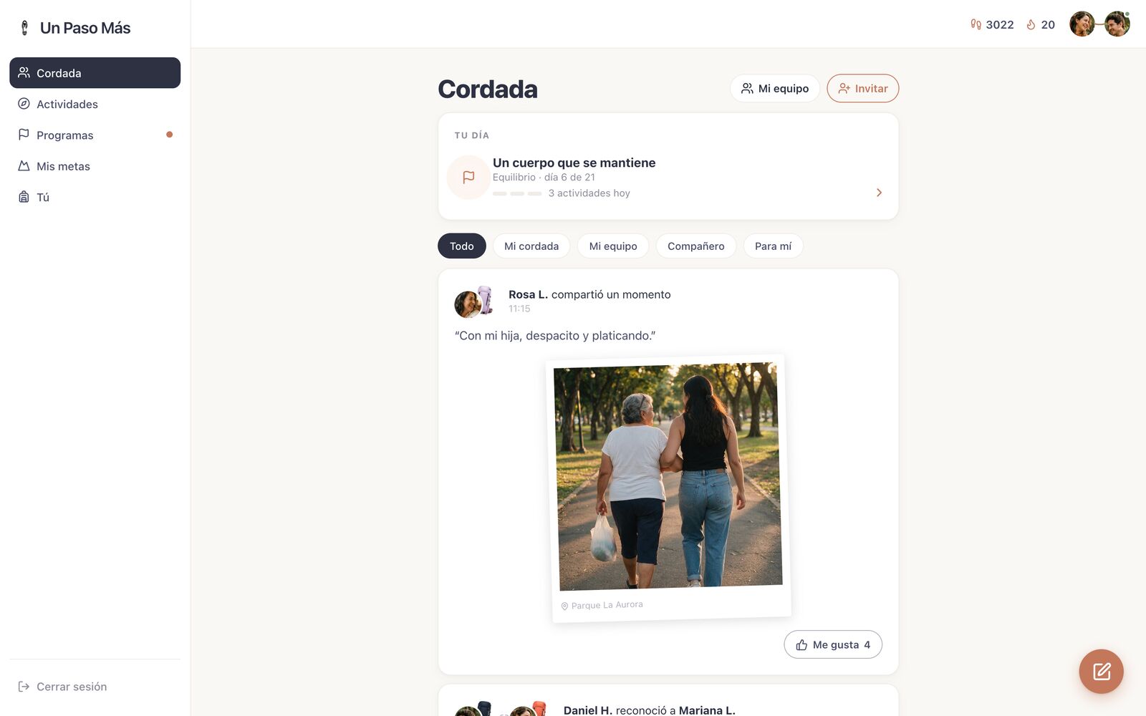The image size is (1146, 716).
Task: Click the 11:15 post timestamp
Action: point(519,309)
